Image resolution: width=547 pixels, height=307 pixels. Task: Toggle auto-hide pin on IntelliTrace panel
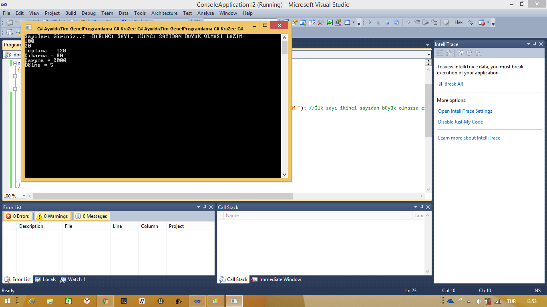click(x=534, y=44)
